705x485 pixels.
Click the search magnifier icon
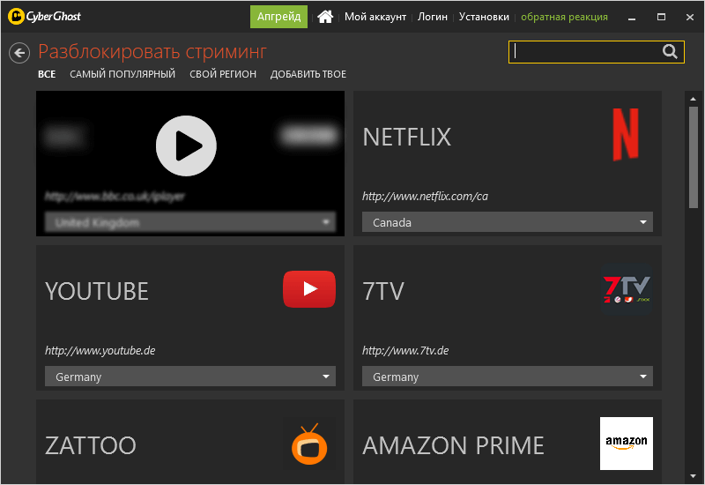click(670, 52)
